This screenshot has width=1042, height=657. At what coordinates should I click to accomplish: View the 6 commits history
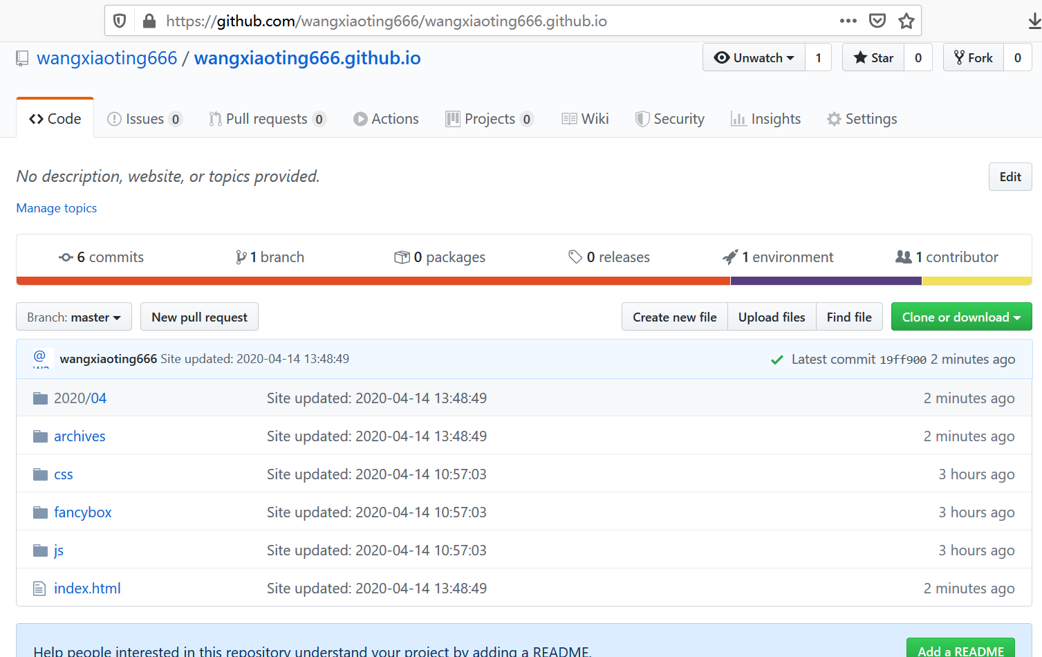click(x=102, y=257)
